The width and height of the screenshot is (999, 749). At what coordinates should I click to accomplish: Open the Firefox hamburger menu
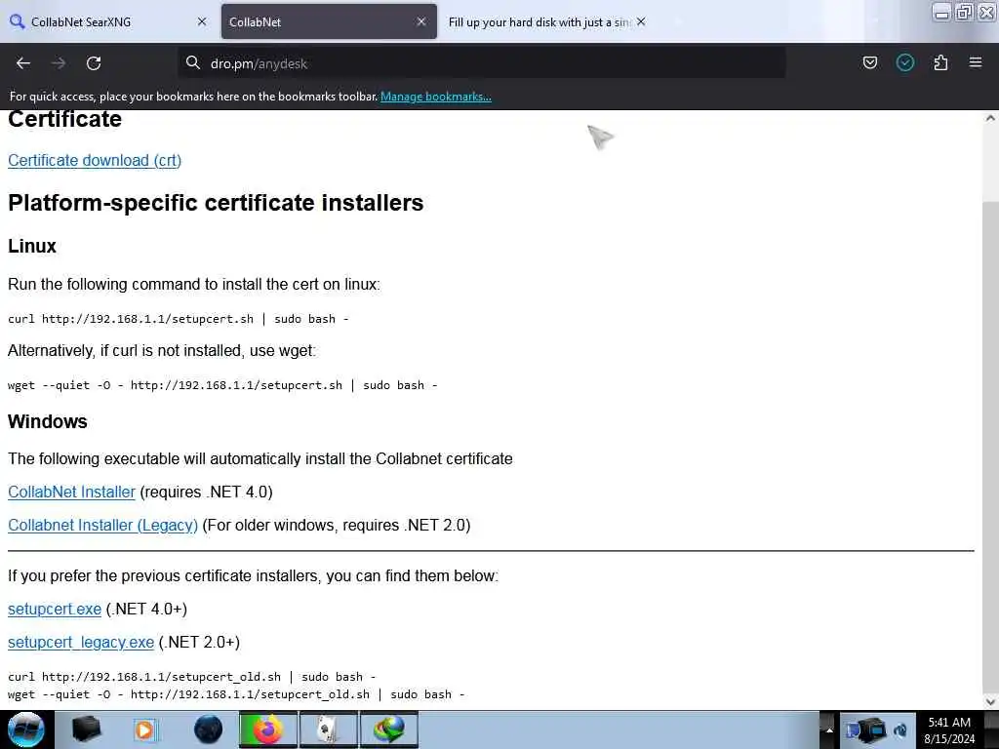(976, 62)
